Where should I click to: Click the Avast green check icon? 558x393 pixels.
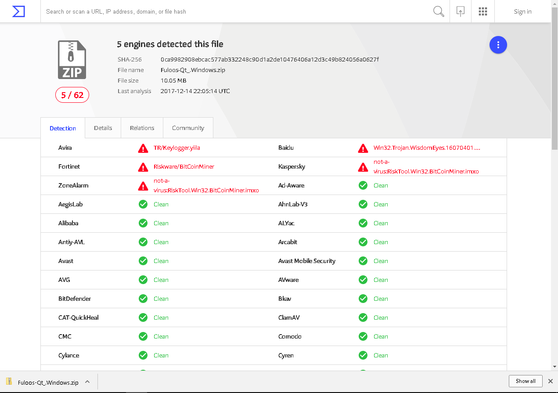(143, 261)
